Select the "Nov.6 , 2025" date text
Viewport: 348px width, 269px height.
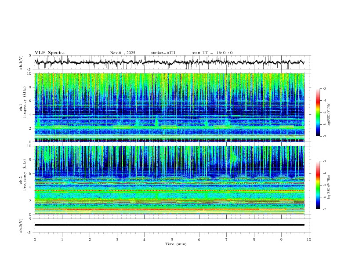point(123,53)
